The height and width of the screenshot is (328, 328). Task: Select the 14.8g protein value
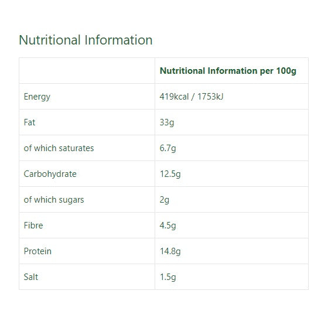tap(170, 251)
